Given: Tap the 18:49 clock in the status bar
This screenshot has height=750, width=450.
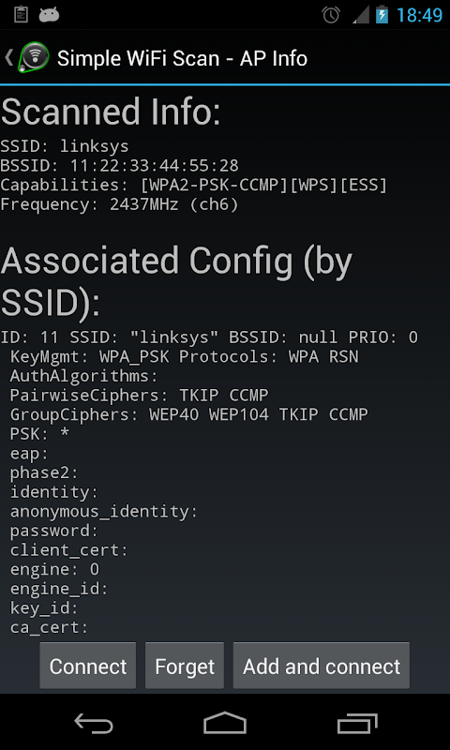Looking at the screenshot, I should [419, 15].
